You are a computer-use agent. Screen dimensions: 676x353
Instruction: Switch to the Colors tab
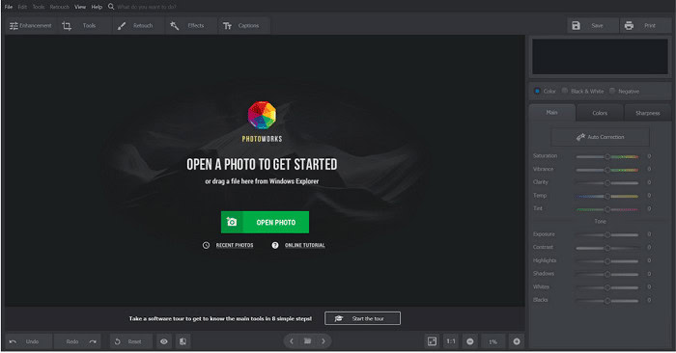coord(600,113)
